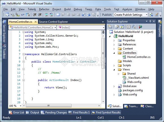Open the document tabs overflow dropdown arrow
This screenshot has height=122, width=164.
point(103,22)
